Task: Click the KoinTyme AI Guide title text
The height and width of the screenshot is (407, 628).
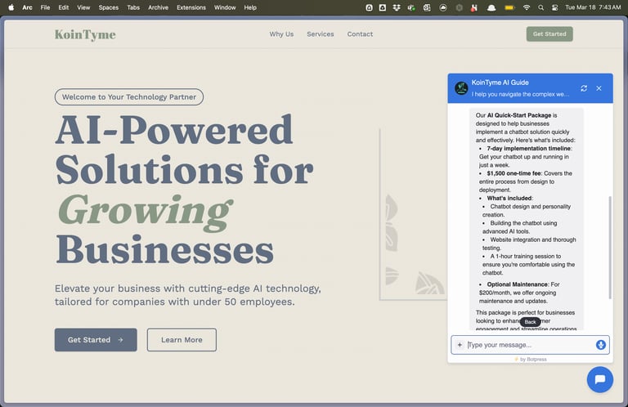Action: tap(500, 83)
